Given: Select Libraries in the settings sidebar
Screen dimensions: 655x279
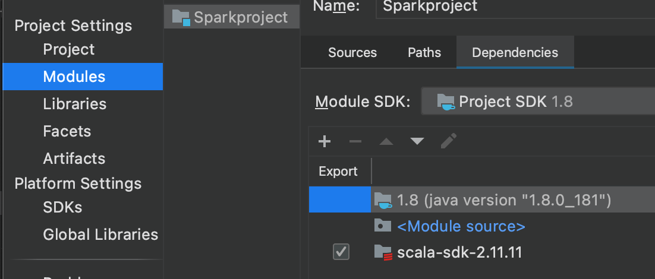Looking at the screenshot, I should tap(75, 104).
